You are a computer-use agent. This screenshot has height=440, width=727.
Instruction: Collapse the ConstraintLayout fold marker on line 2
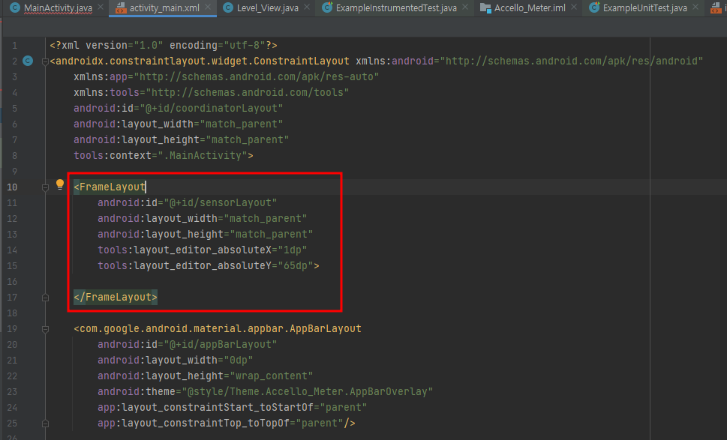pyautogui.click(x=45, y=61)
